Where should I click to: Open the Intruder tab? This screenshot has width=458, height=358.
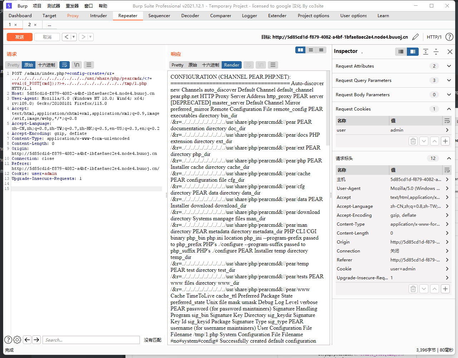[x=98, y=15]
